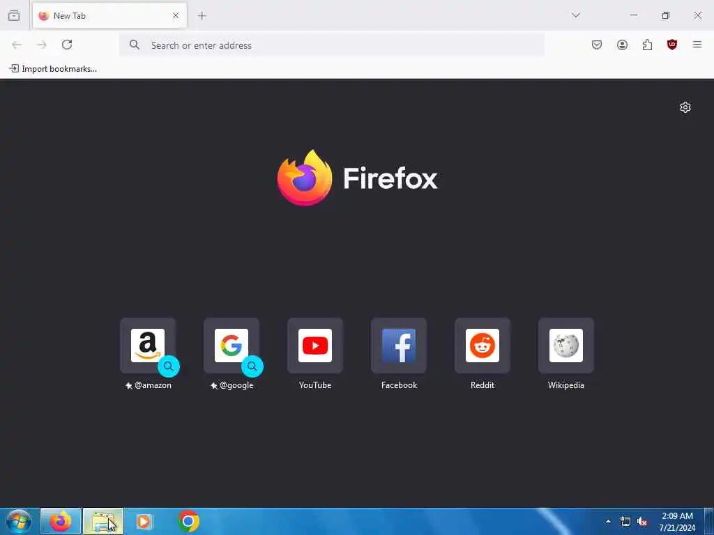Minimize the Firefox window
Viewport: 714px width, 535px height.
tap(633, 15)
